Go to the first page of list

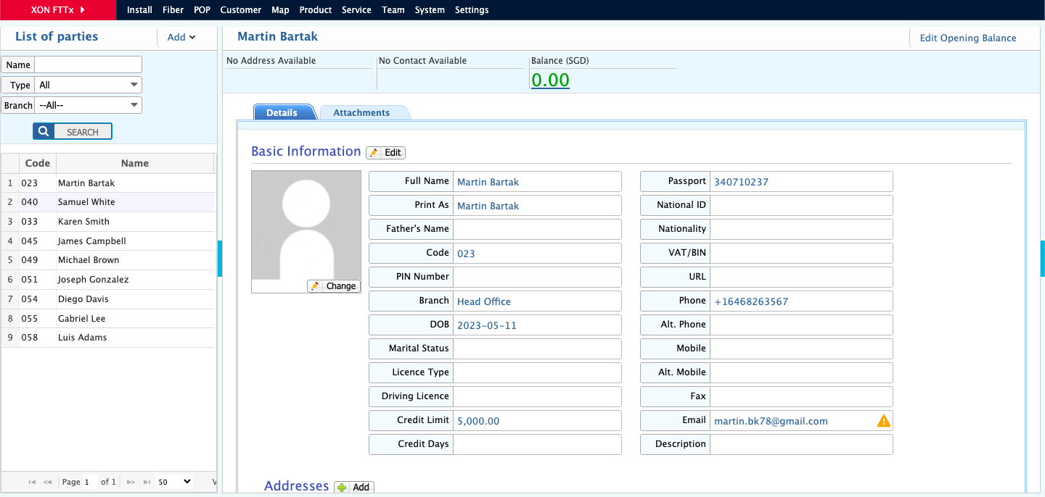tap(32, 482)
